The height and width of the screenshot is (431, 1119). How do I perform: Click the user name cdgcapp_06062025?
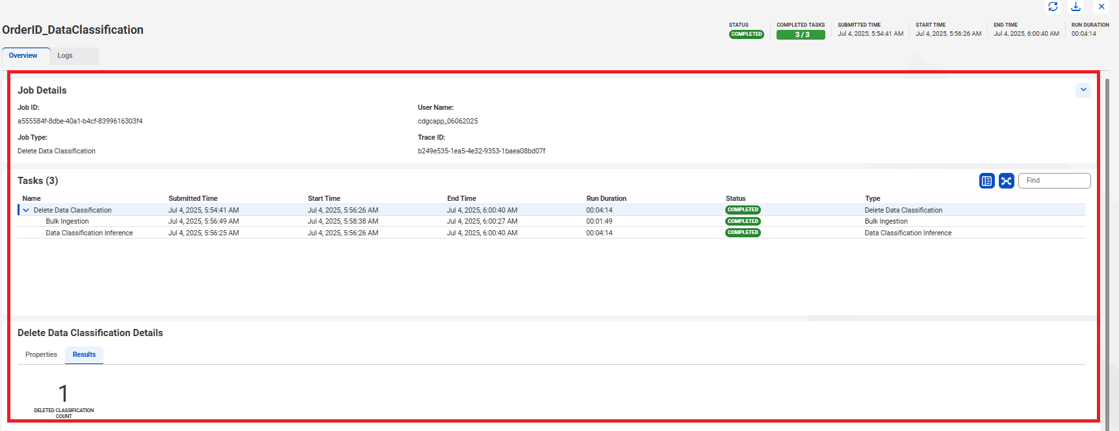tap(448, 121)
